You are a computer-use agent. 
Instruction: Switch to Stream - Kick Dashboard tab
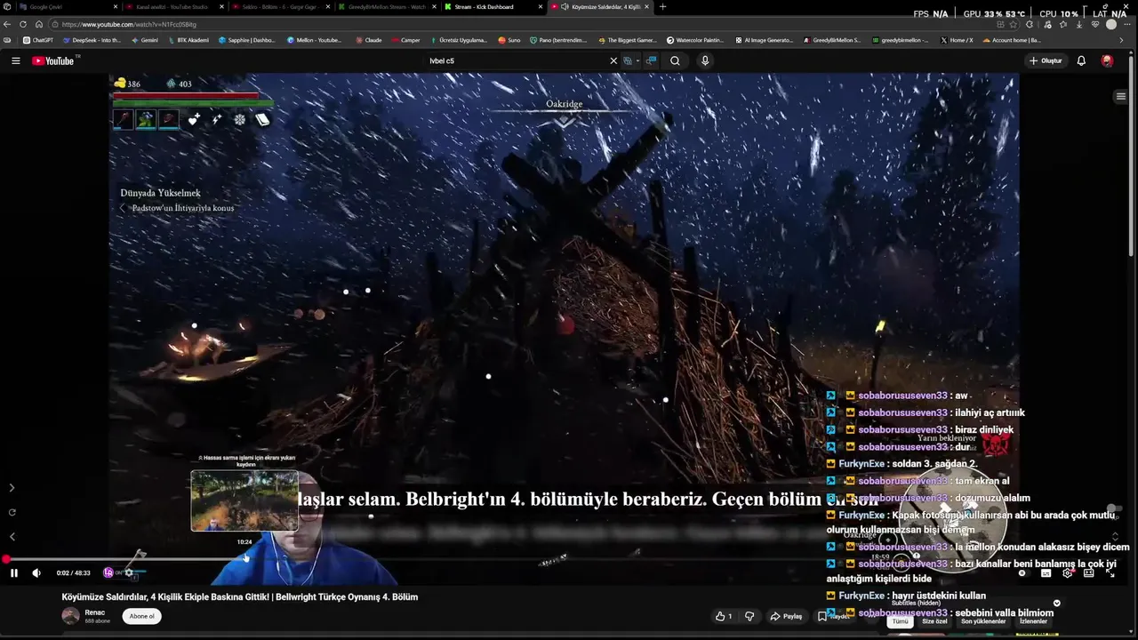(x=492, y=6)
